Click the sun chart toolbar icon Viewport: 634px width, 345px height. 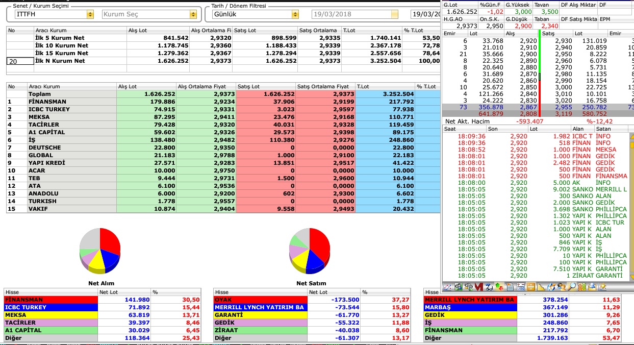[x=602, y=287]
